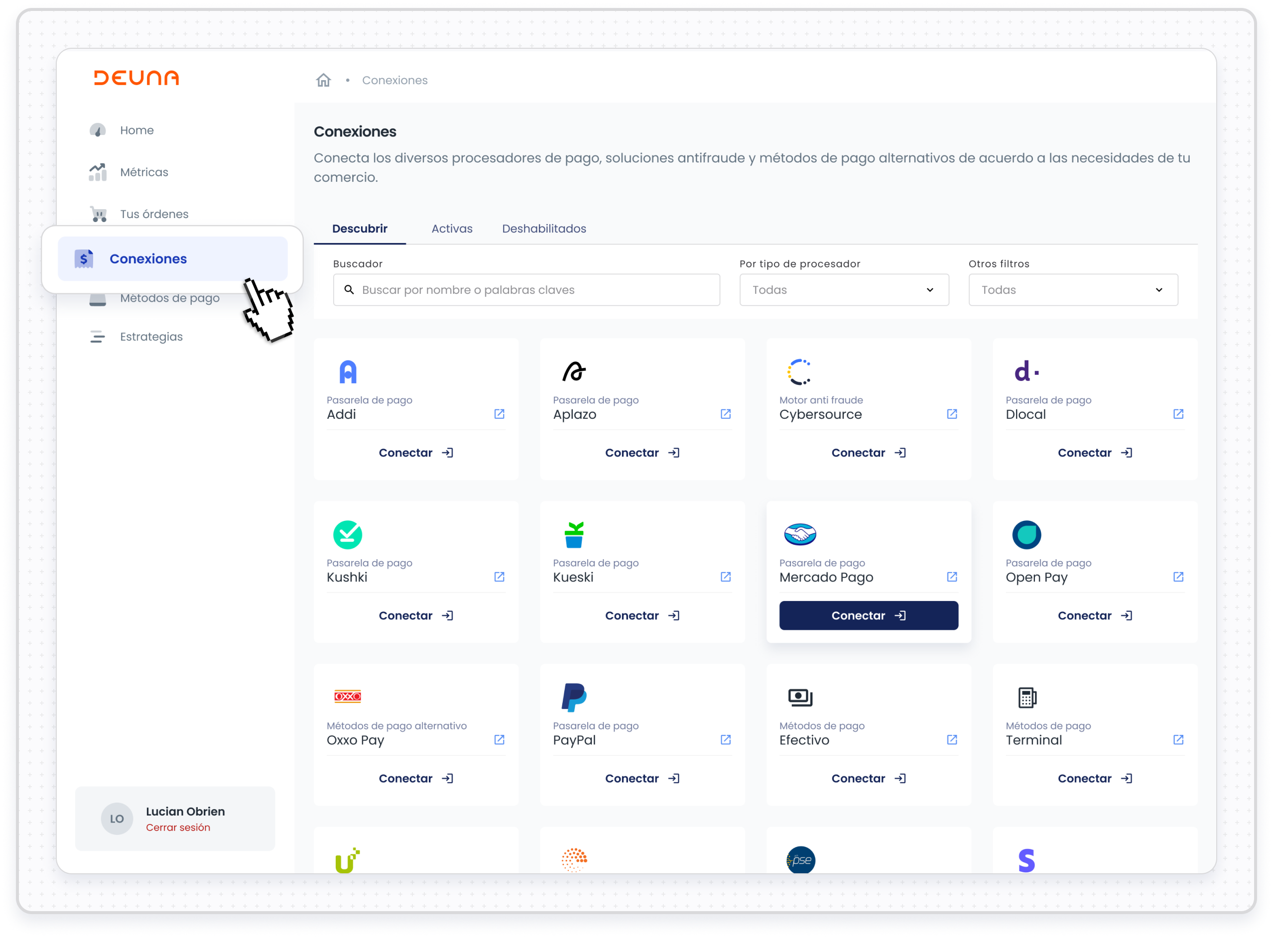Expand Por tipo de procesador dropdown
Image resolution: width=1273 pixels, height=938 pixels.
click(x=844, y=290)
